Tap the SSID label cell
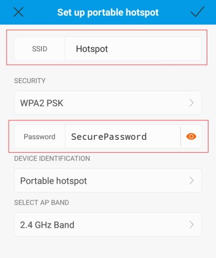This screenshot has width=216, height=258. [x=39, y=49]
